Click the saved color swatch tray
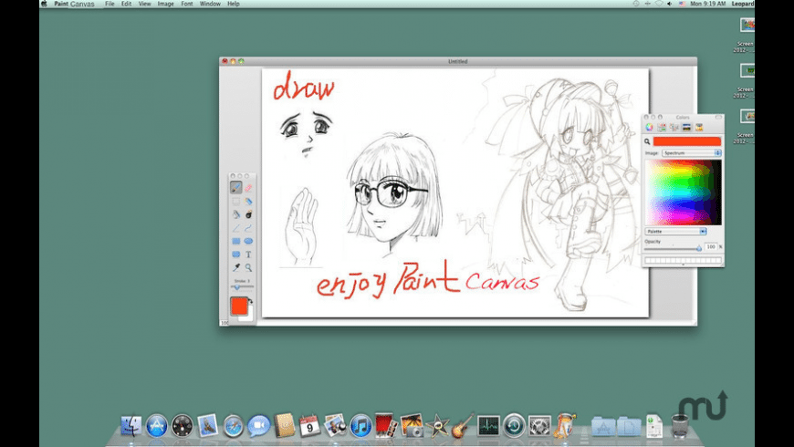The image size is (794, 447). point(683,261)
